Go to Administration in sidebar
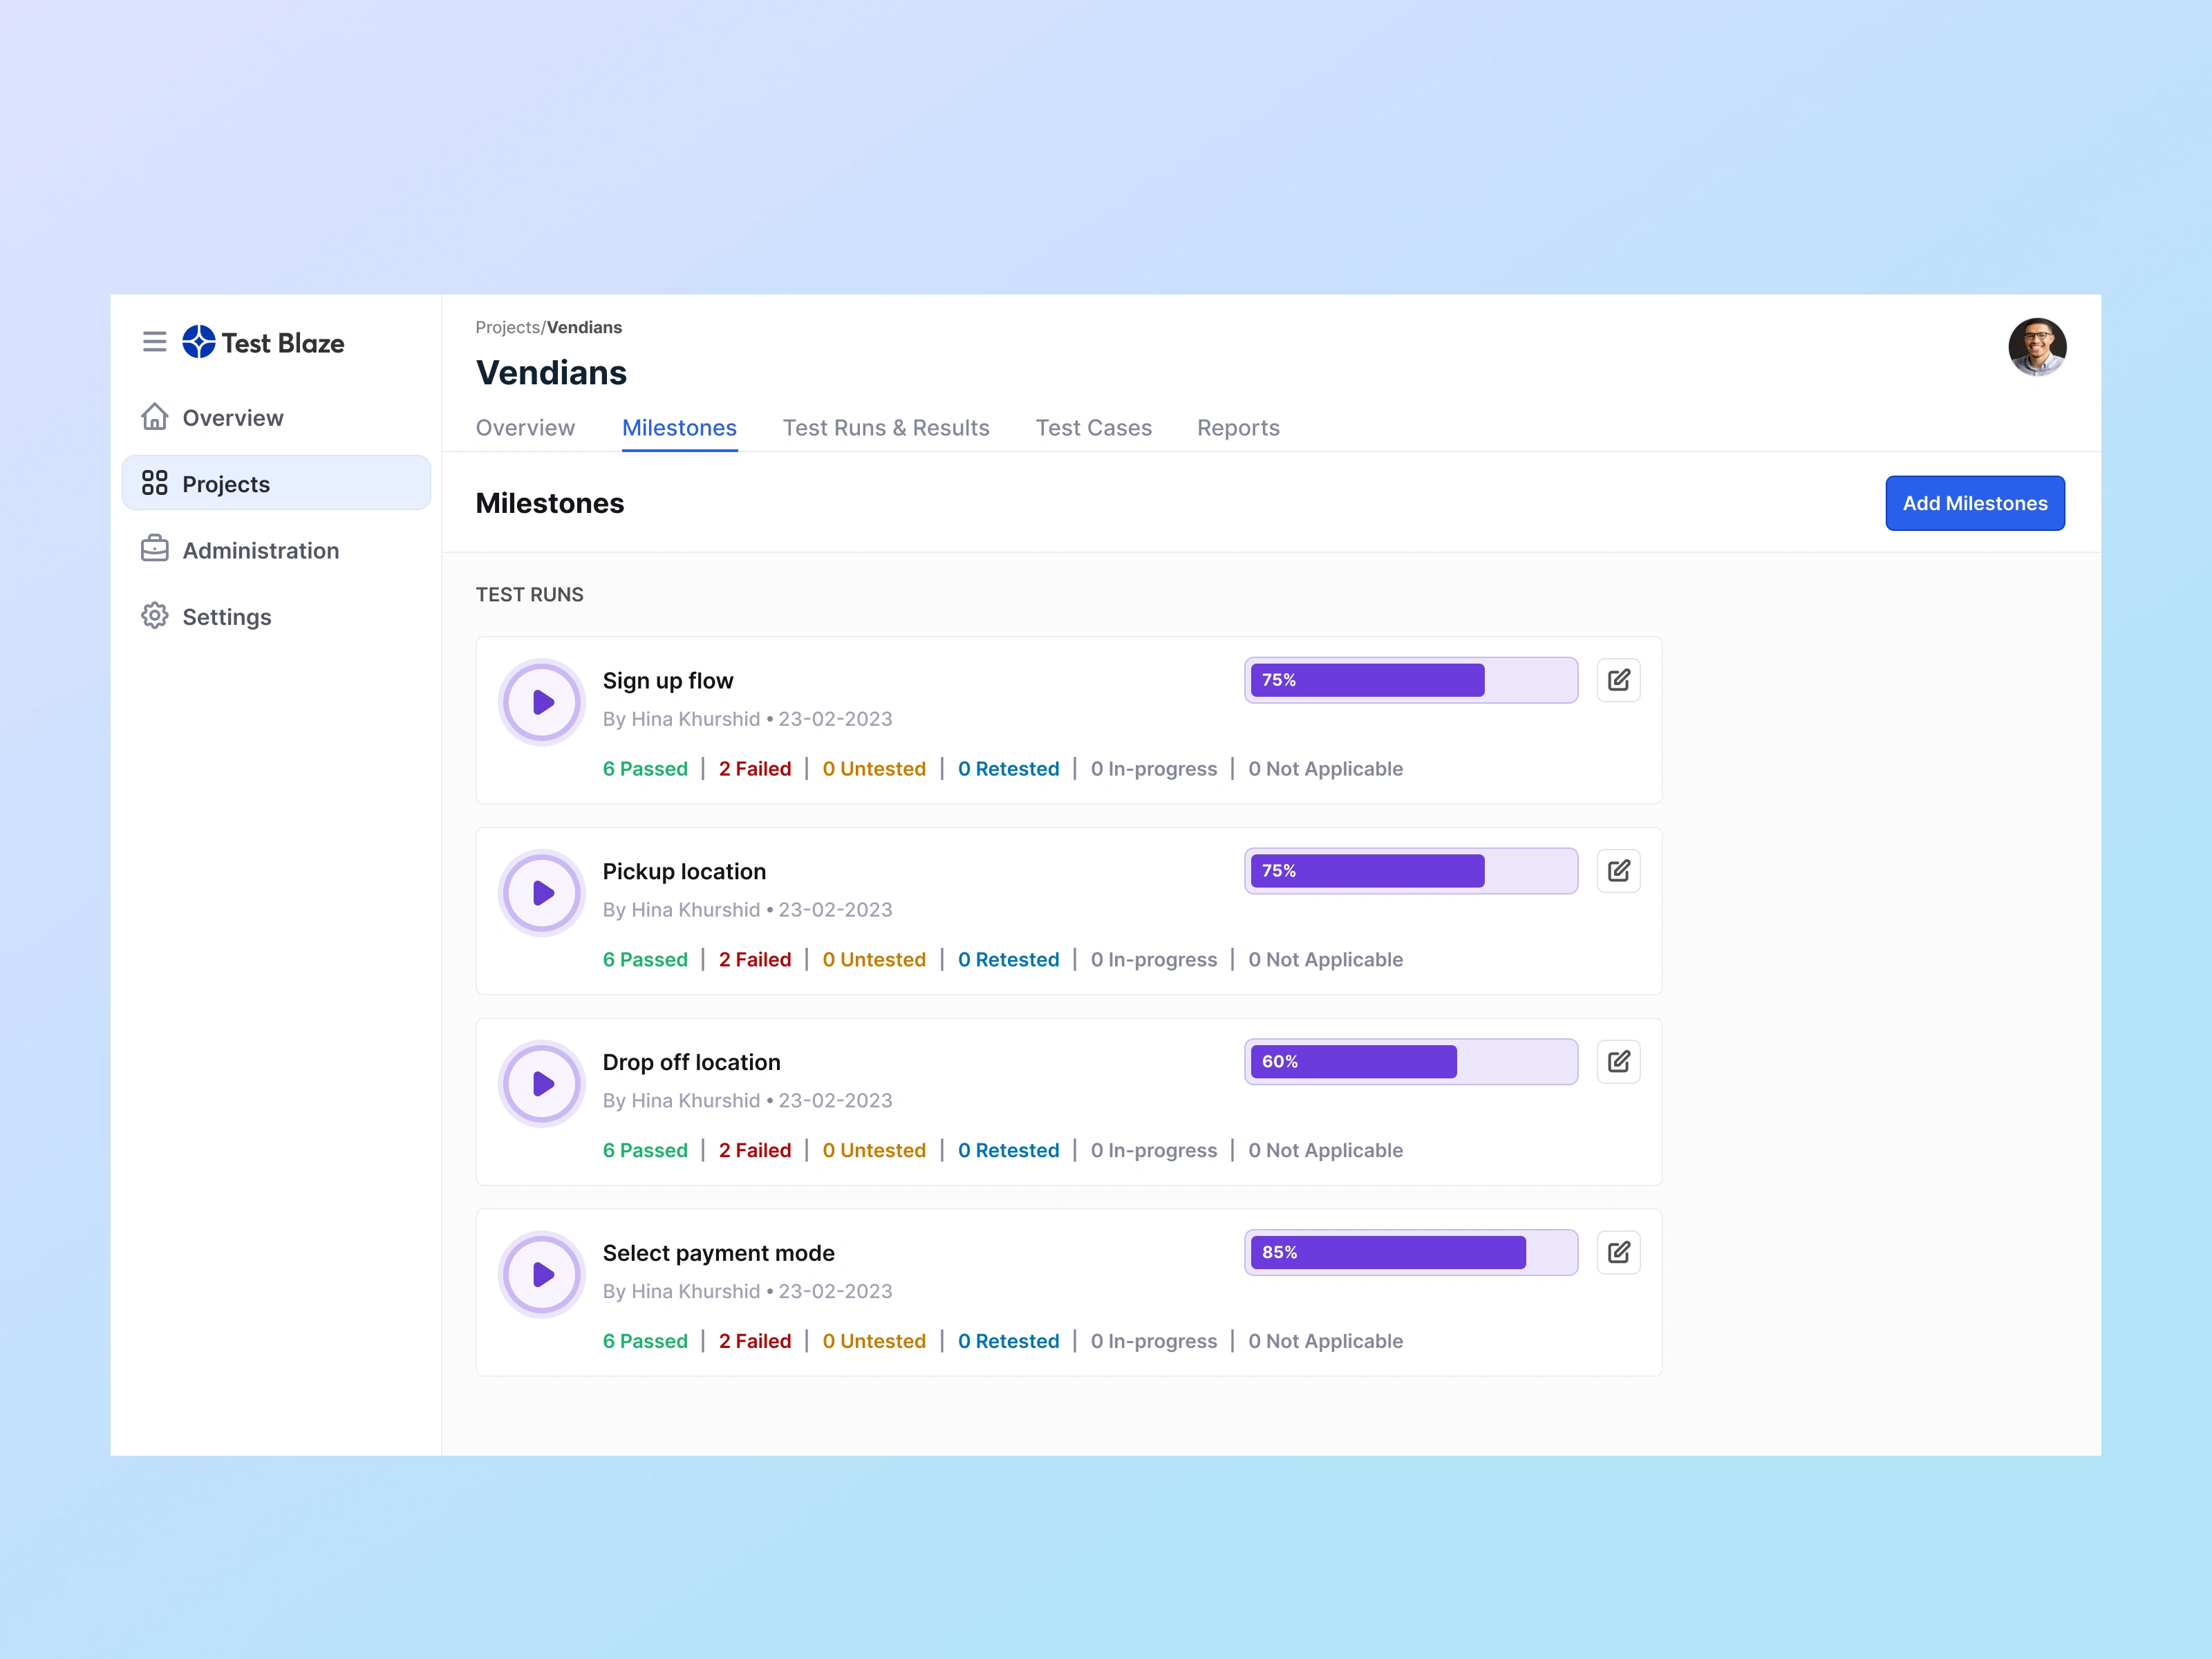Screen dimensions: 2212x1659 tap(260, 550)
